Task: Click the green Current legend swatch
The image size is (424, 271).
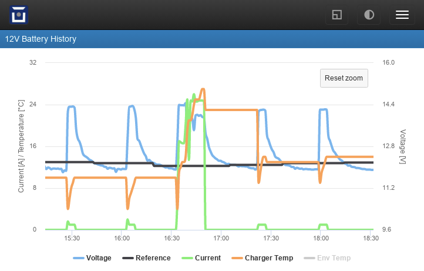Action: click(x=187, y=258)
